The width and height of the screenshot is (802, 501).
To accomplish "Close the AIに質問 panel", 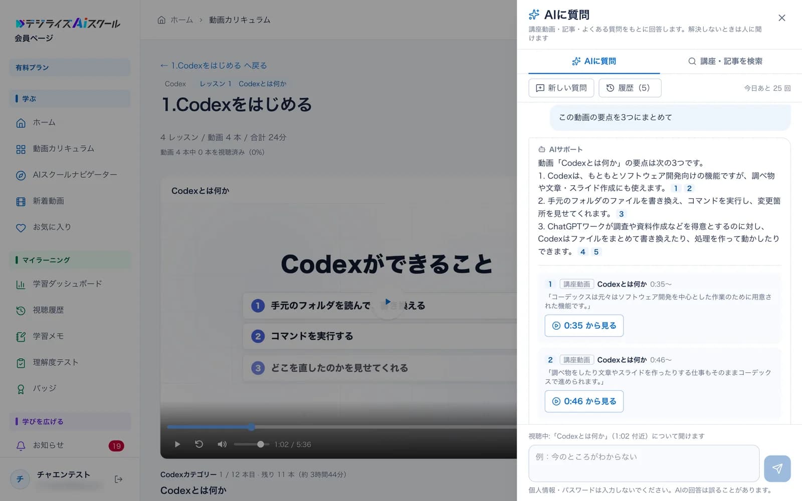I will click(x=781, y=18).
